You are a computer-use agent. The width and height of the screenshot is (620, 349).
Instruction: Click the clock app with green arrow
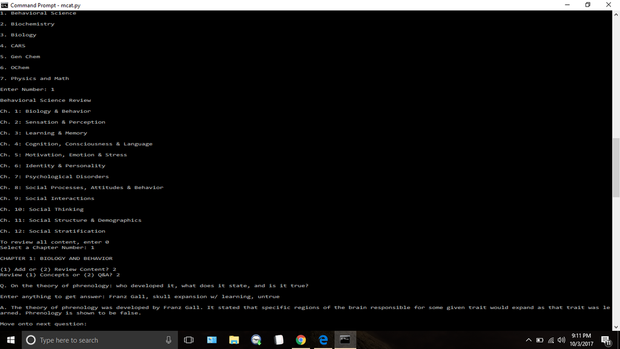click(256, 340)
